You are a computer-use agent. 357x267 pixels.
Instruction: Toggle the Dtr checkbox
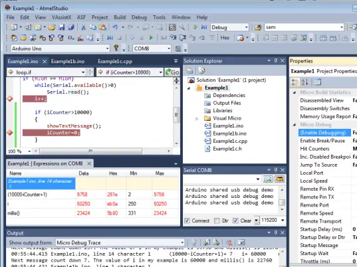tap(217, 221)
